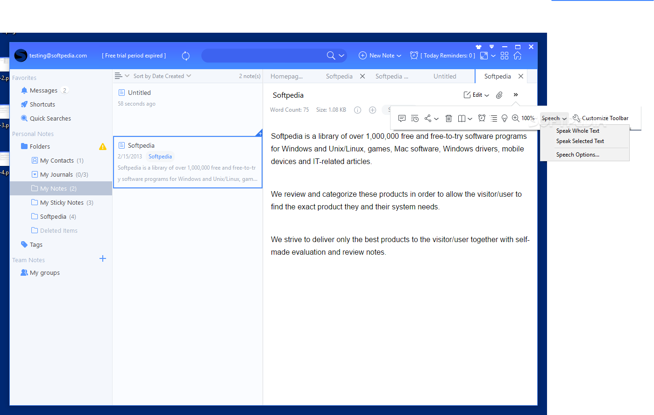
Task: Open My Journals folder
Action: 59,174
